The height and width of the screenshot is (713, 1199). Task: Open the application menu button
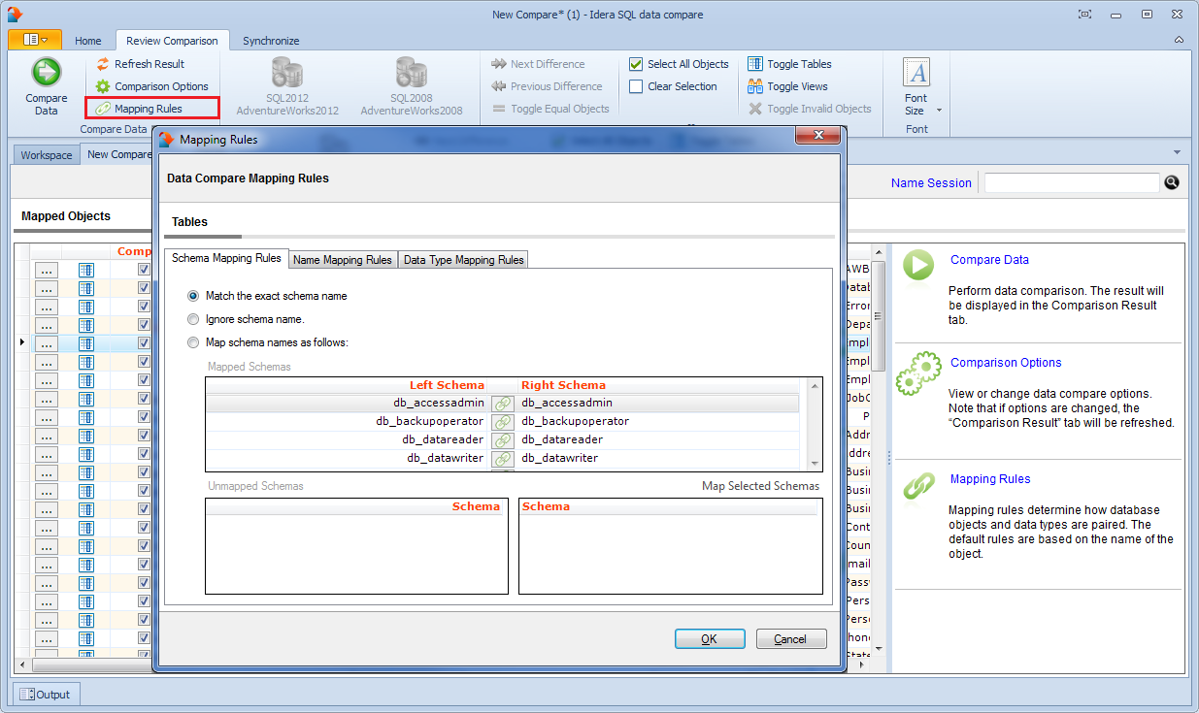click(x=35, y=40)
